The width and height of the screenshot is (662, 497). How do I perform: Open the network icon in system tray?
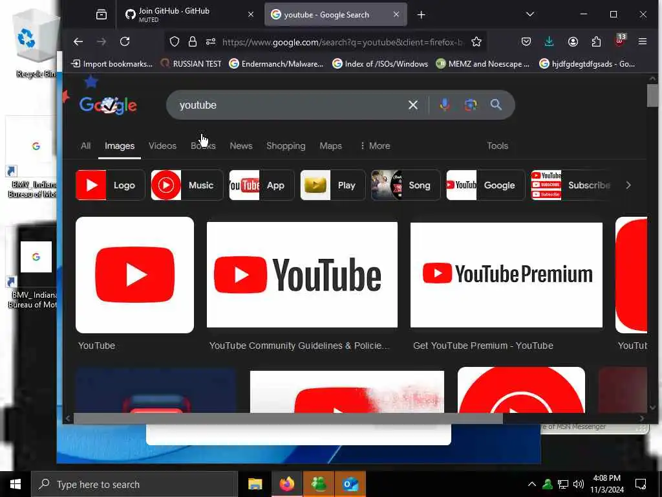click(563, 484)
